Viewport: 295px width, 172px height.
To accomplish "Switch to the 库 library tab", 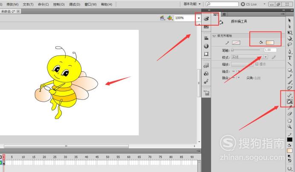I will (224, 15).
